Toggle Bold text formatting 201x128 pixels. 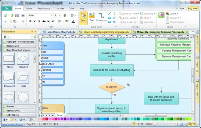(x=30, y=21)
